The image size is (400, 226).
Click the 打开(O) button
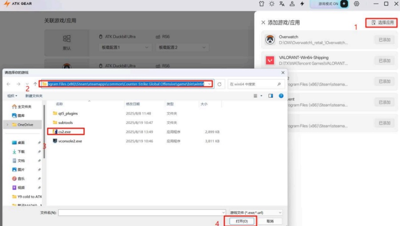point(241,221)
